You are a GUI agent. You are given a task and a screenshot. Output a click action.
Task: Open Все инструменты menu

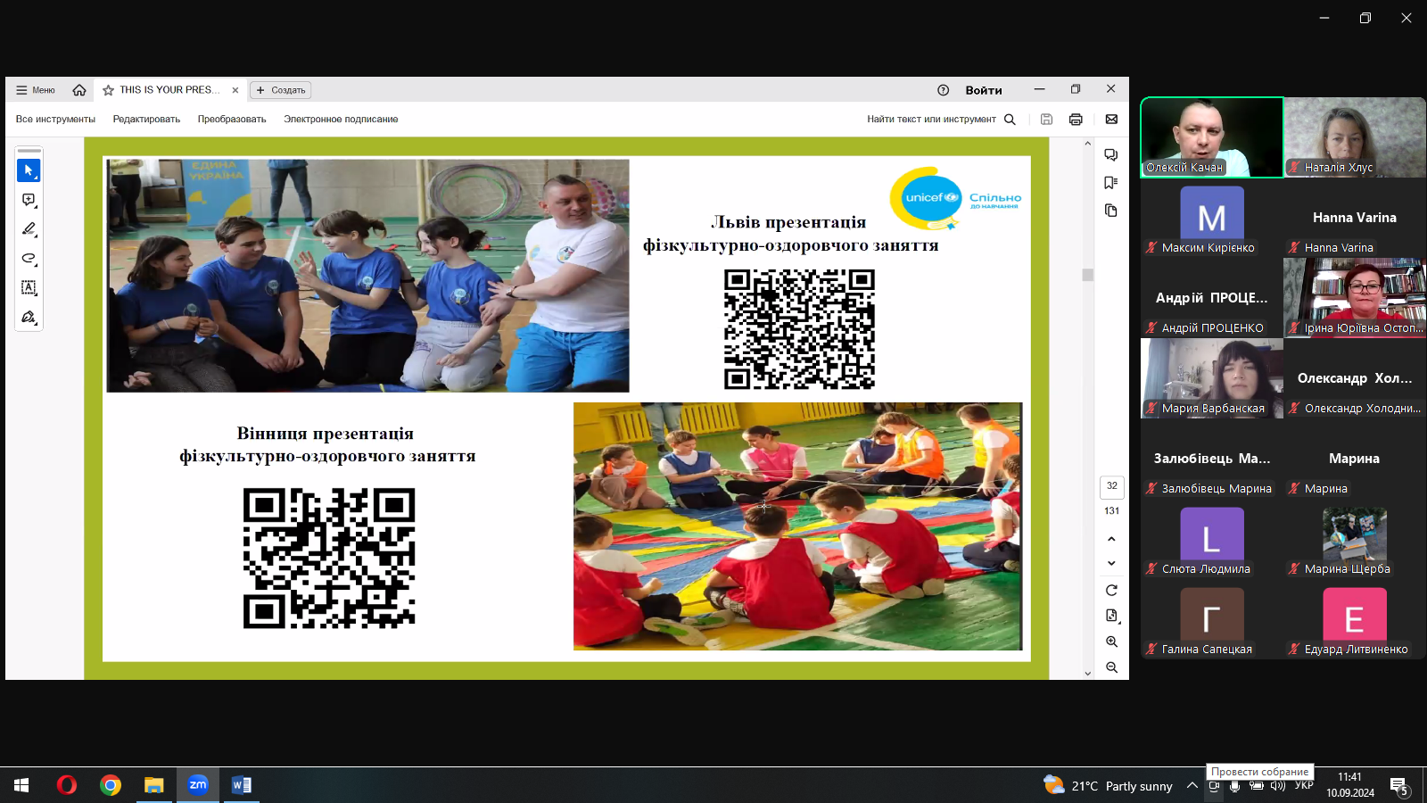pos(55,120)
